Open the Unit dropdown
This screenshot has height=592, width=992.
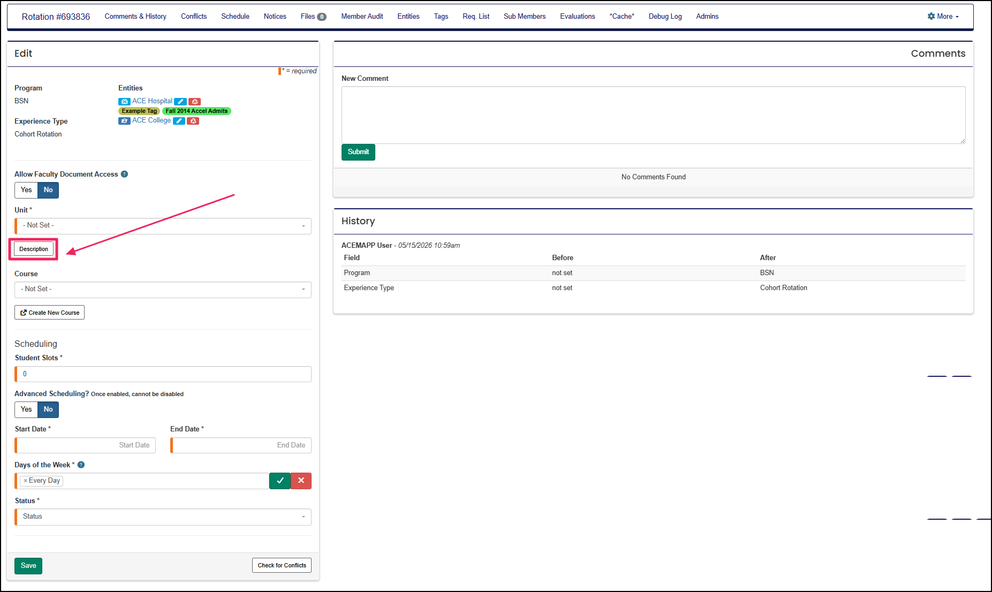tap(163, 226)
